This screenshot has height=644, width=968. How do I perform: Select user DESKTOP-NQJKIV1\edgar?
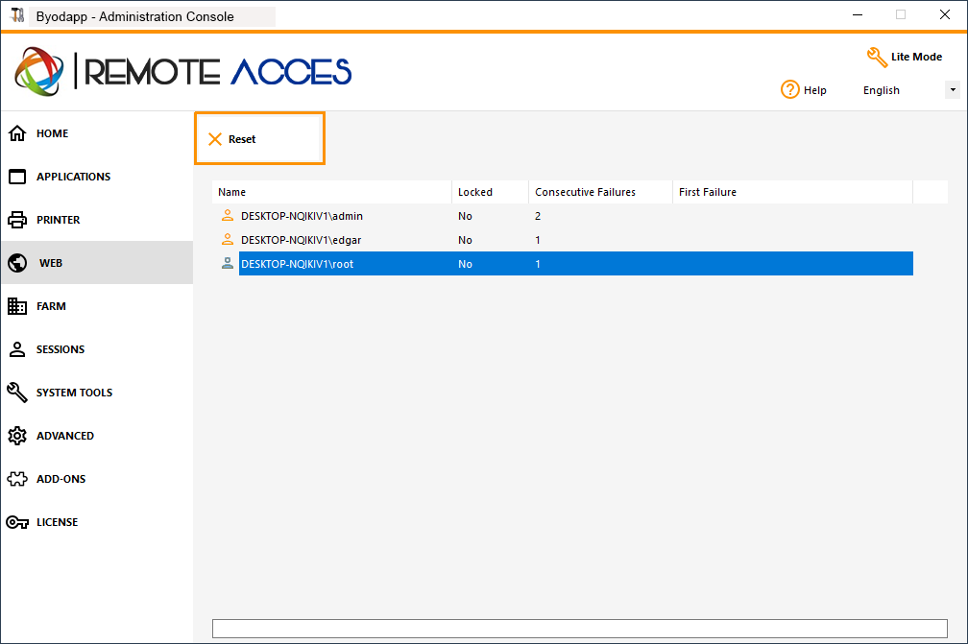302,240
